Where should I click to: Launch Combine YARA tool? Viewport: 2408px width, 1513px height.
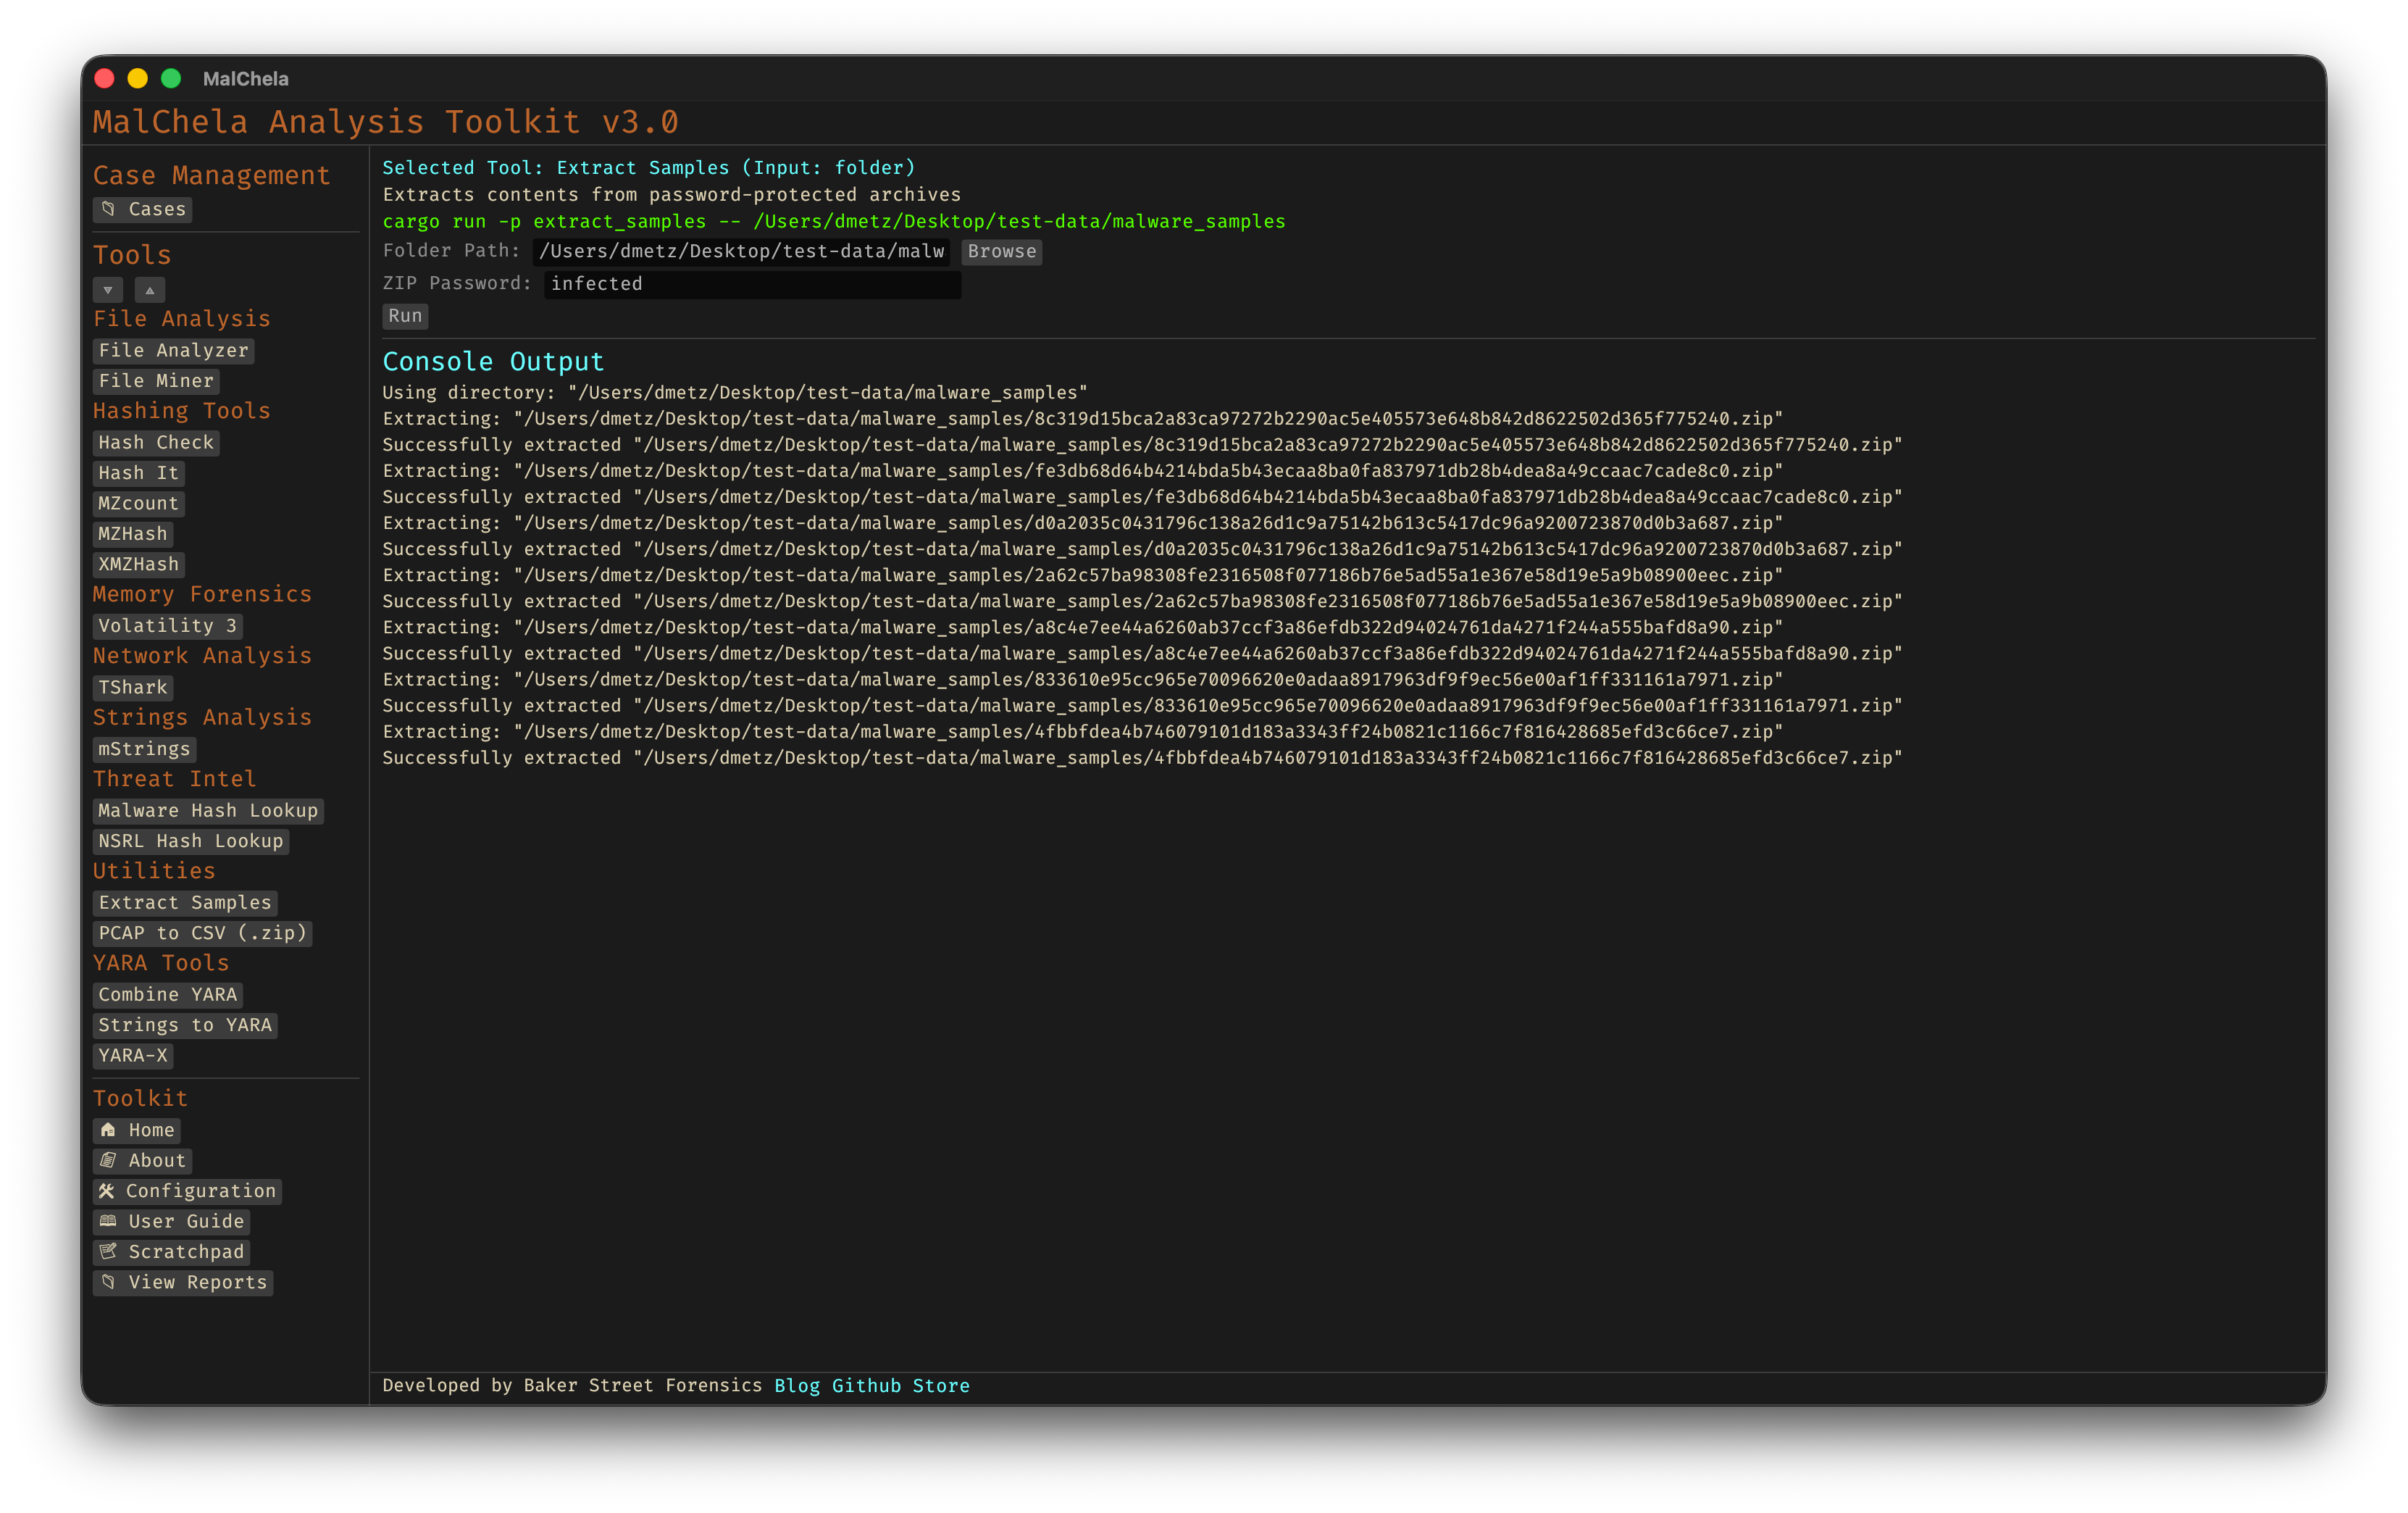pyautogui.click(x=168, y=995)
